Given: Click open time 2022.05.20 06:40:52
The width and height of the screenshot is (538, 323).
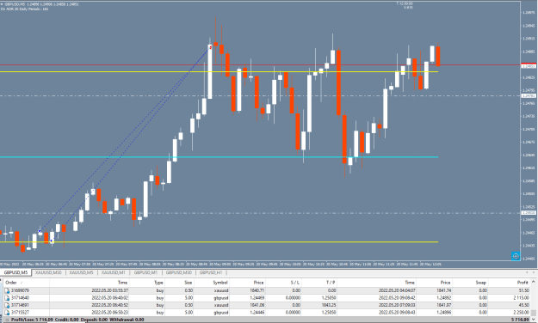Looking at the screenshot, I should 110,305.
